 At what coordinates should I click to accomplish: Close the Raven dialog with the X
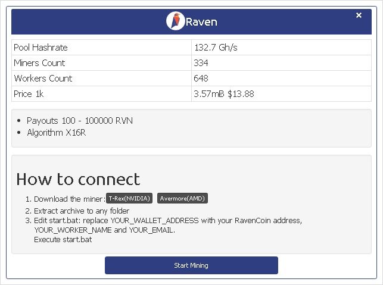tap(359, 15)
